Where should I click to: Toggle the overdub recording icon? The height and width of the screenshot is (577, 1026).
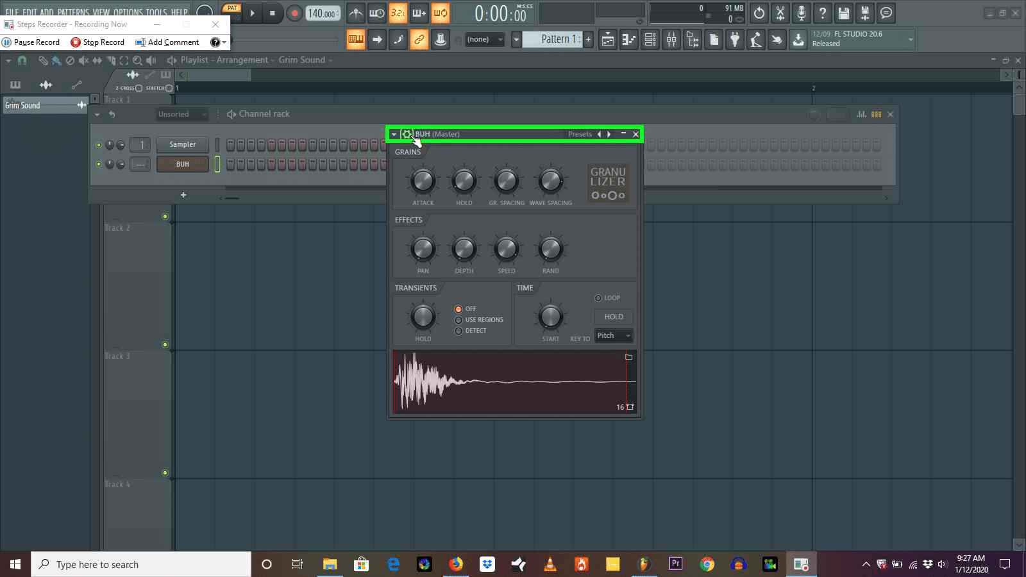419,13
